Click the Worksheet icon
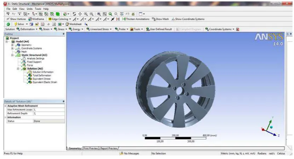The width and height of the screenshot is (294, 159). coord(67,24)
